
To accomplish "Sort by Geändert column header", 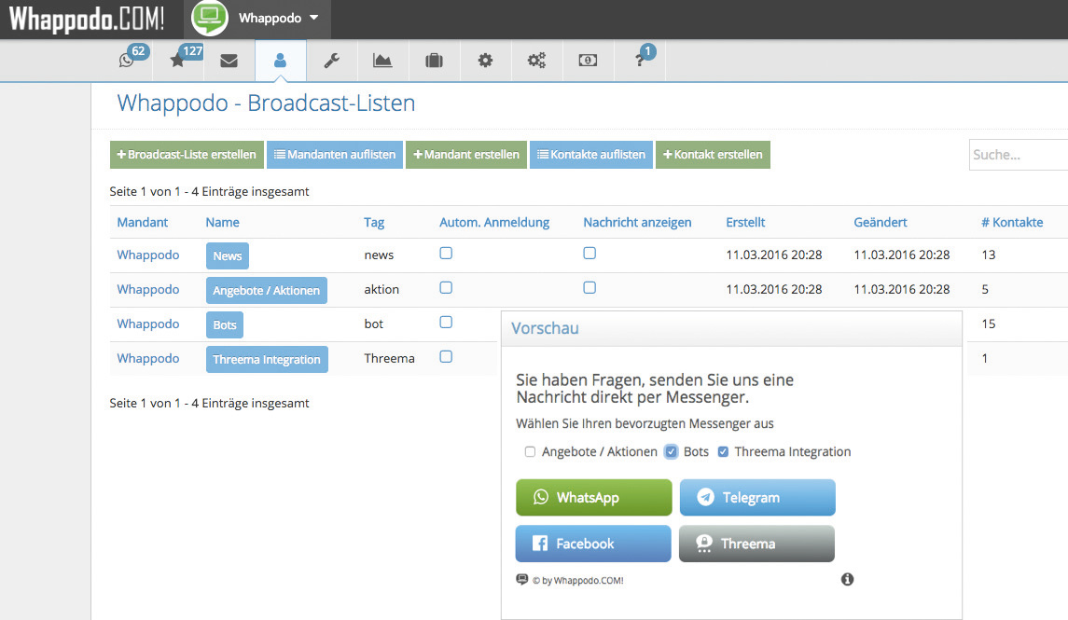I will pyautogui.click(x=880, y=222).
